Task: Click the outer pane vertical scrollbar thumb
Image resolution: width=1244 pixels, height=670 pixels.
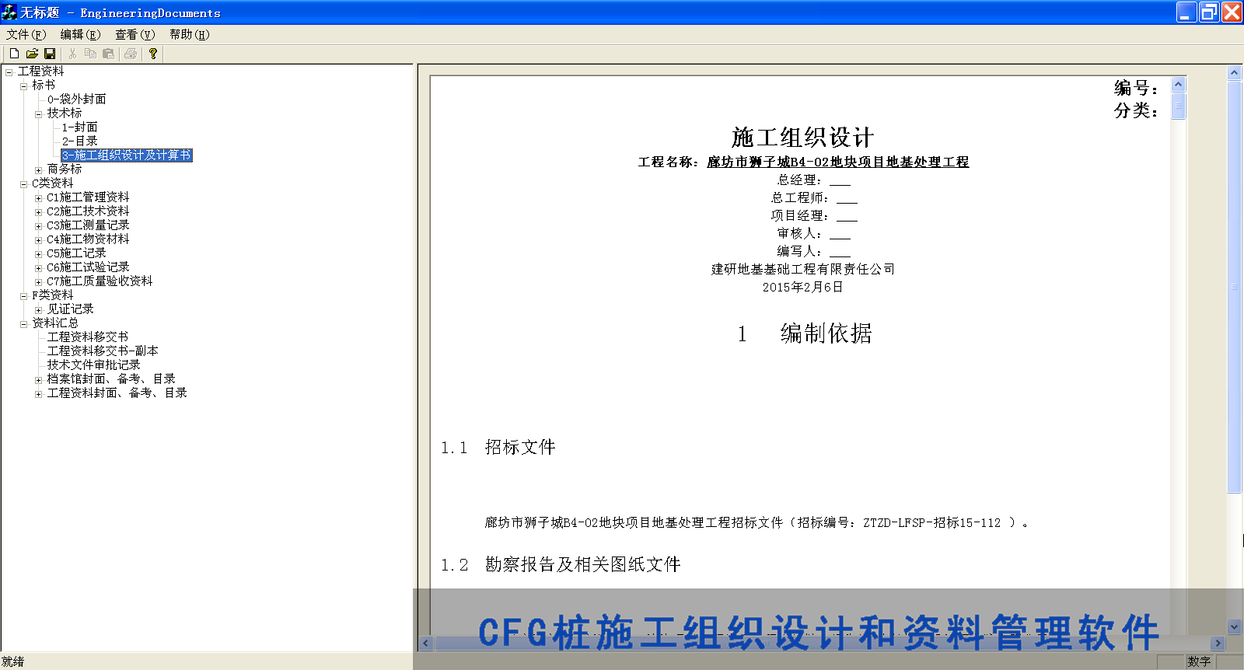Action: pos(1234,286)
